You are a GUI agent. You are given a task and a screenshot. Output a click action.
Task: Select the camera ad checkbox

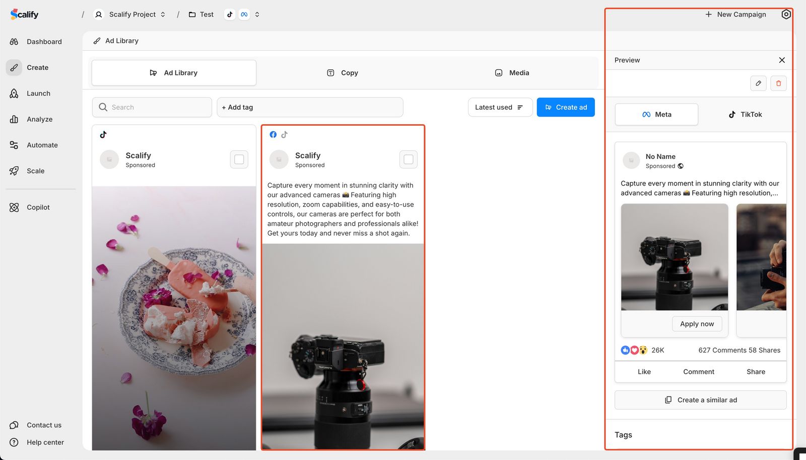(x=409, y=159)
